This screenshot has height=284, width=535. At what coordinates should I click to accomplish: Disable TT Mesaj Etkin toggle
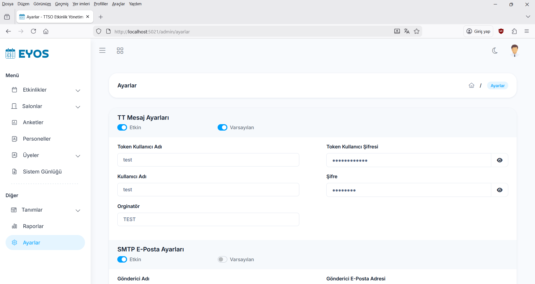pos(122,128)
